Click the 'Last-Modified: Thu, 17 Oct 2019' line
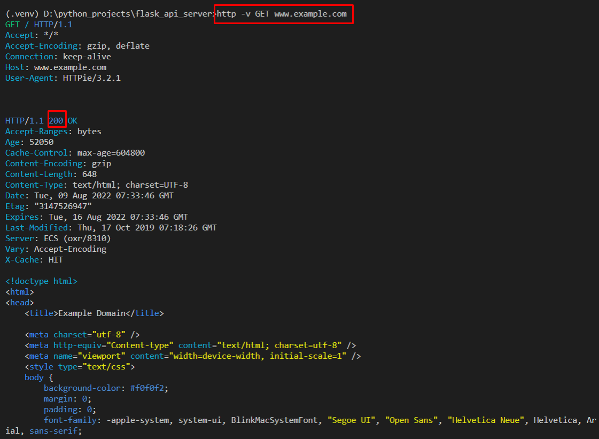This screenshot has width=599, height=439. (x=111, y=228)
